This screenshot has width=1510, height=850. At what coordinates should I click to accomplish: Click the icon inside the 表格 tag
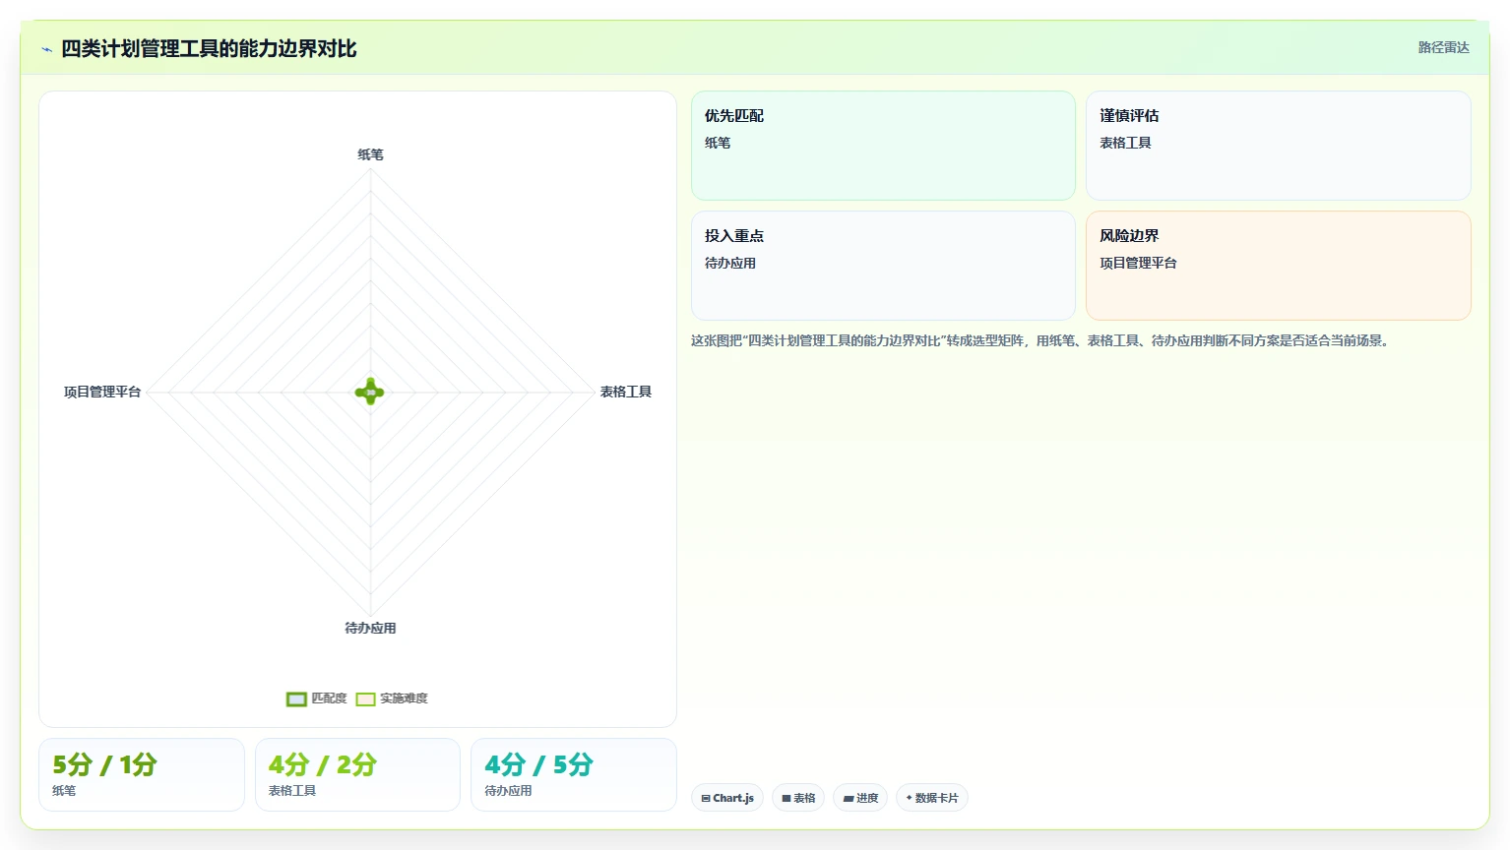click(x=786, y=798)
